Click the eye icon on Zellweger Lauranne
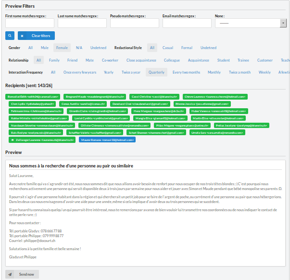290x280 pixels. point(12,140)
